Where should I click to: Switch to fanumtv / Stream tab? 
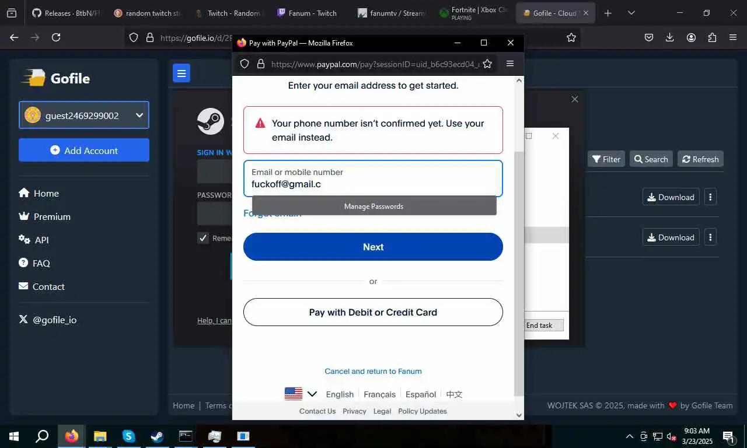(391, 13)
